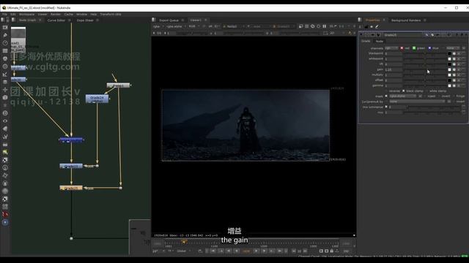Click the play backward button

point(236,251)
